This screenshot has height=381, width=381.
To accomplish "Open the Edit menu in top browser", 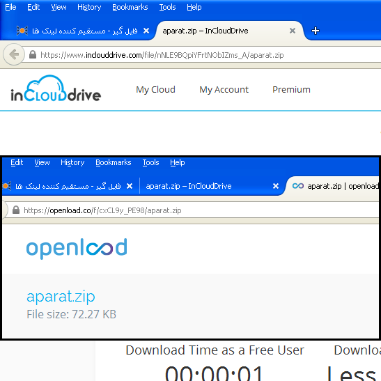I will tap(33, 7).
